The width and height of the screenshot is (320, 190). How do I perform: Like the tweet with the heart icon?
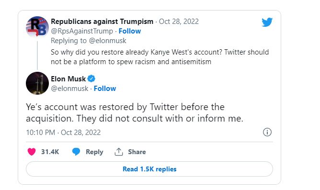tap(32, 152)
